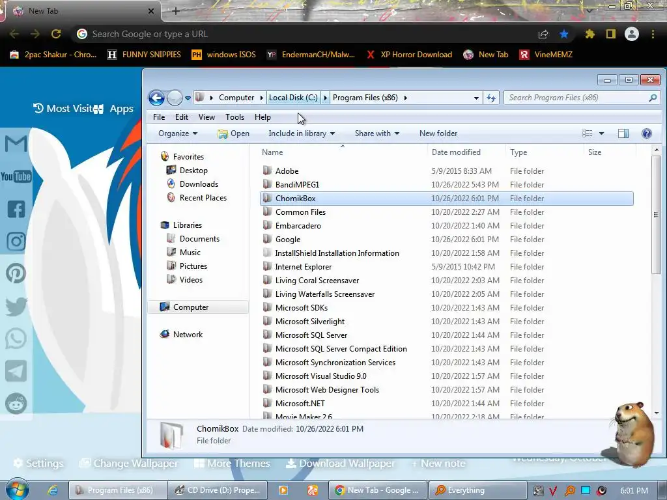Open the File menu

pos(159,117)
